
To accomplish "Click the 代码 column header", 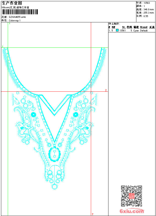I will pos(129,27).
